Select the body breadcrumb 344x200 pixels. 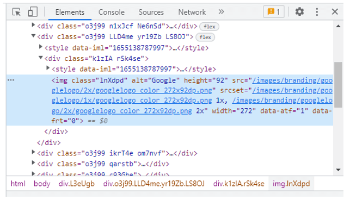click(x=42, y=184)
